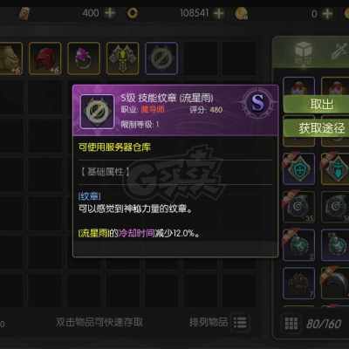349x349 pixels.
Task: Click the gold coin icon next to 108541
Action: tap(242, 13)
